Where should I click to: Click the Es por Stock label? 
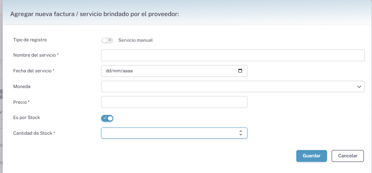click(27, 118)
